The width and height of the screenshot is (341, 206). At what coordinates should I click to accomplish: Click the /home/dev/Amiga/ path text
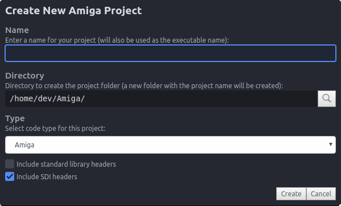[47, 98]
